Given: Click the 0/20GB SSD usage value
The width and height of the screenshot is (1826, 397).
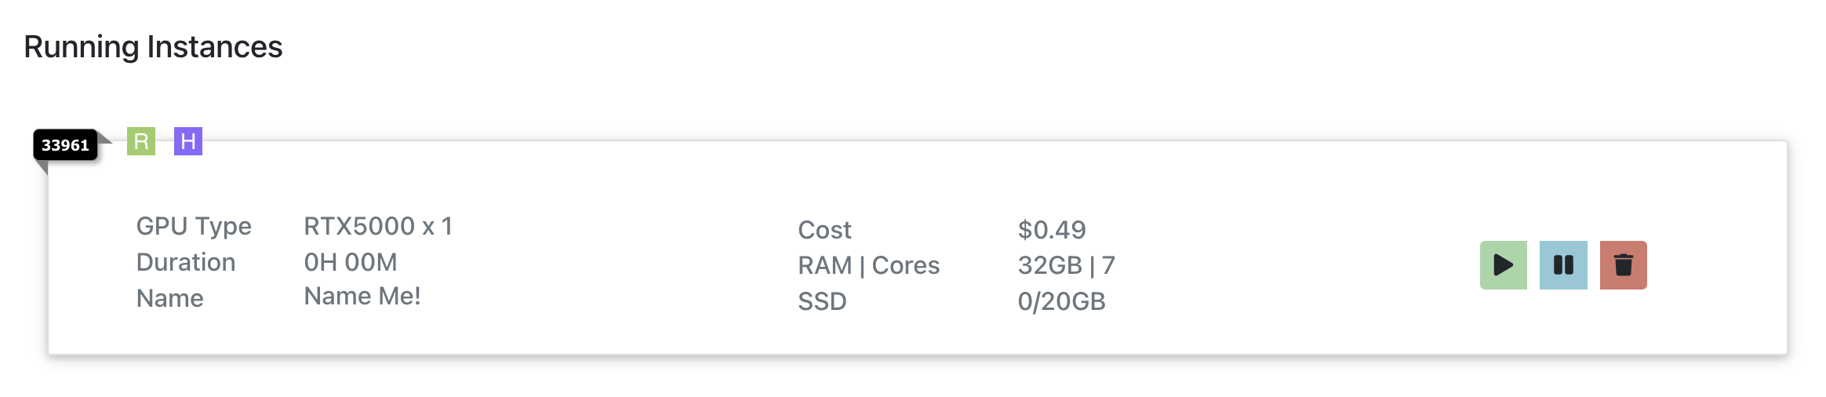Looking at the screenshot, I should click(1061, 301).
